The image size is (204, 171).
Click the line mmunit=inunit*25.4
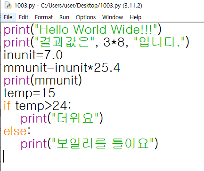[62, 68]
